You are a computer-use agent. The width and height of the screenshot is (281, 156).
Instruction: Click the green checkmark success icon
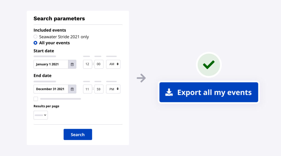209,65
